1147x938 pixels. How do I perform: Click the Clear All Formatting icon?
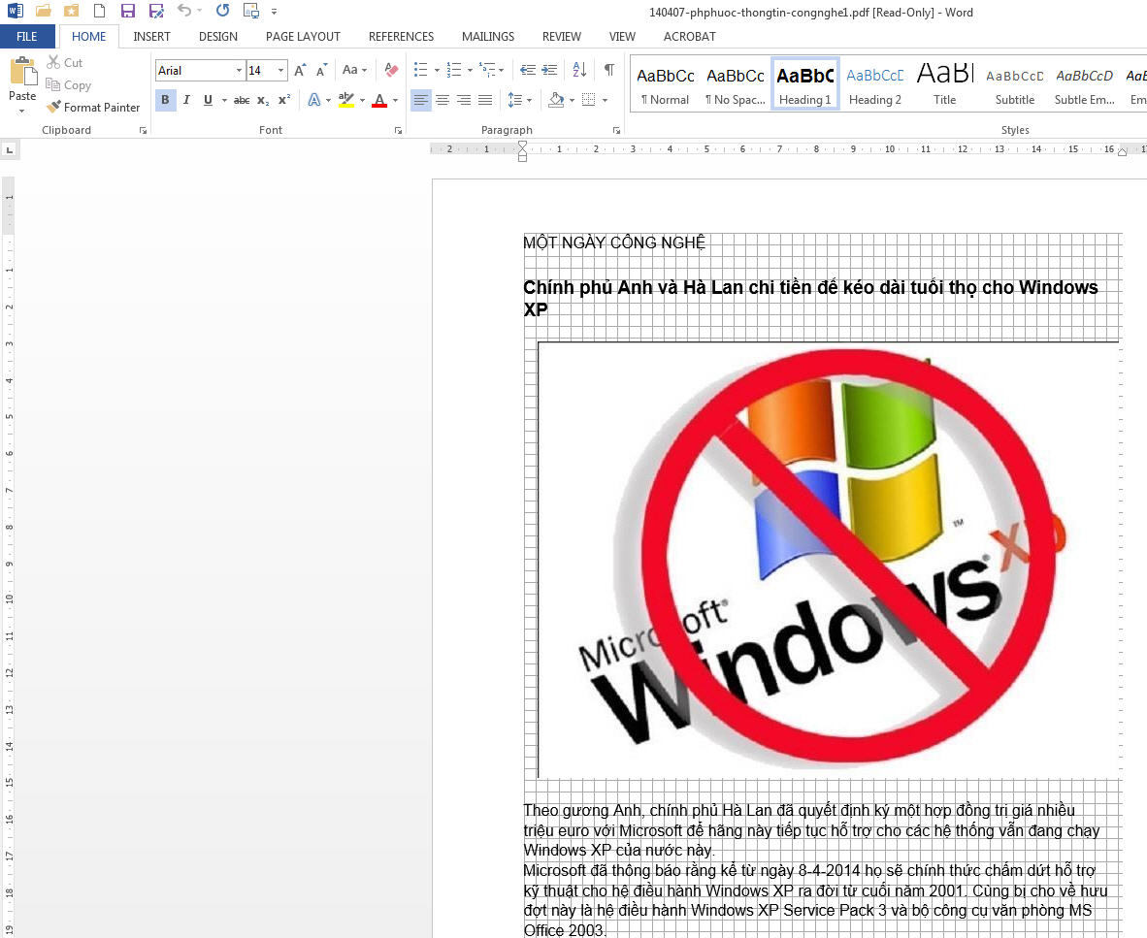[x=391, y=70]
